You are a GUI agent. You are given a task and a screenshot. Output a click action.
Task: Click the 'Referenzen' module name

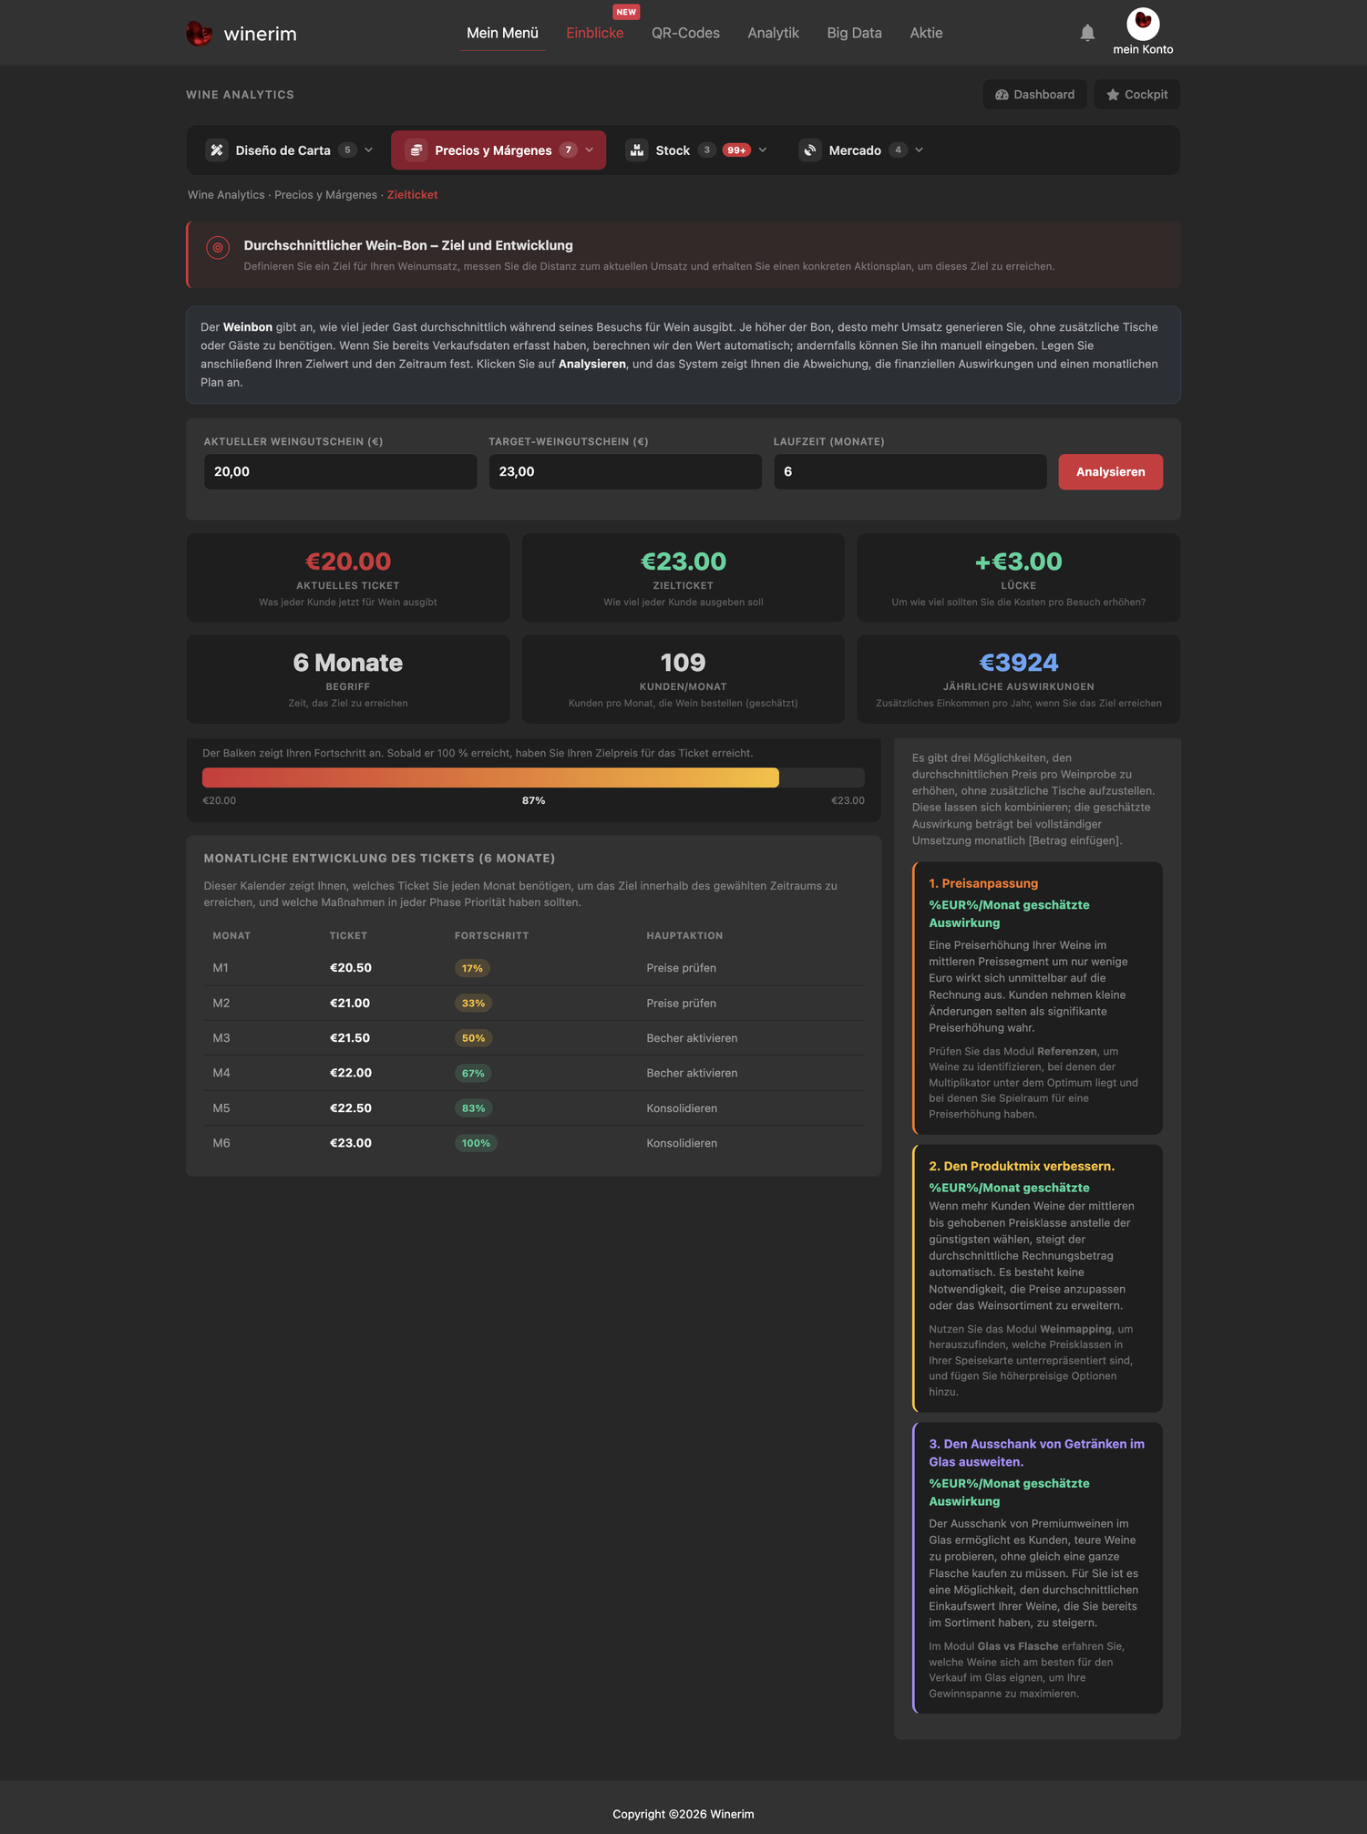(1066, 1051)
